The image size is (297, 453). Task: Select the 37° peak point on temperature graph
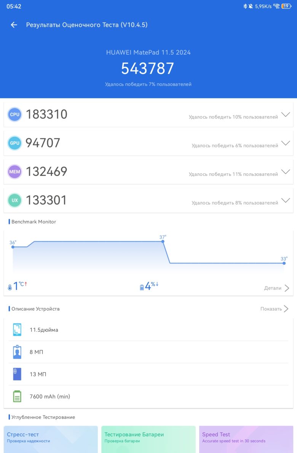click(x=163, y=241)
